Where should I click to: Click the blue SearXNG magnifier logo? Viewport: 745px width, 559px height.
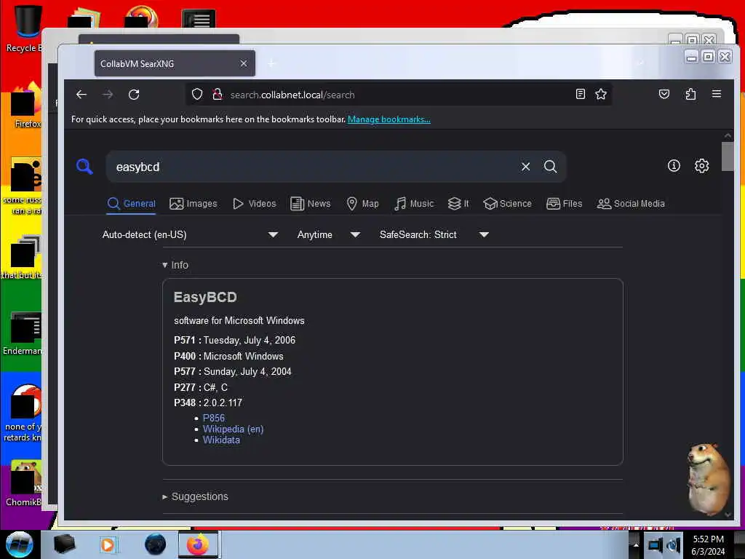tap(84, 167)
